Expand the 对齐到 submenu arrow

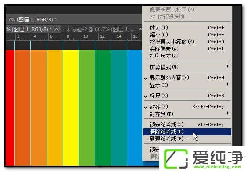[227, 113]
